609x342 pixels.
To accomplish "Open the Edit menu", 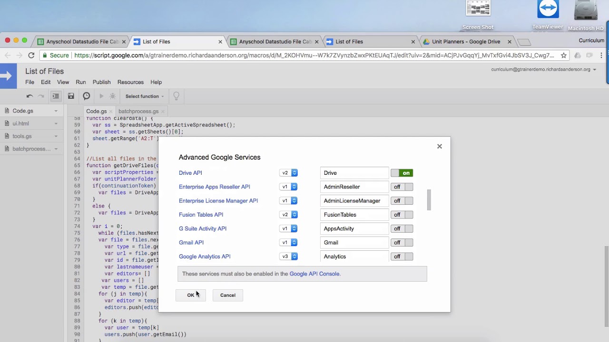I will point(46,82).
